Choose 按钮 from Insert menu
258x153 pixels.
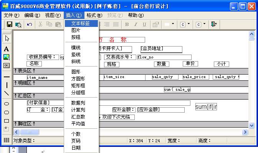tap(81, 37)
